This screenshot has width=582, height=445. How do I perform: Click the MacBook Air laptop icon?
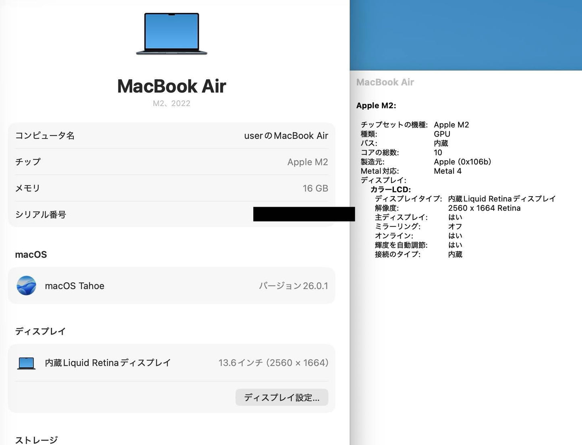[x=172, y=33]
